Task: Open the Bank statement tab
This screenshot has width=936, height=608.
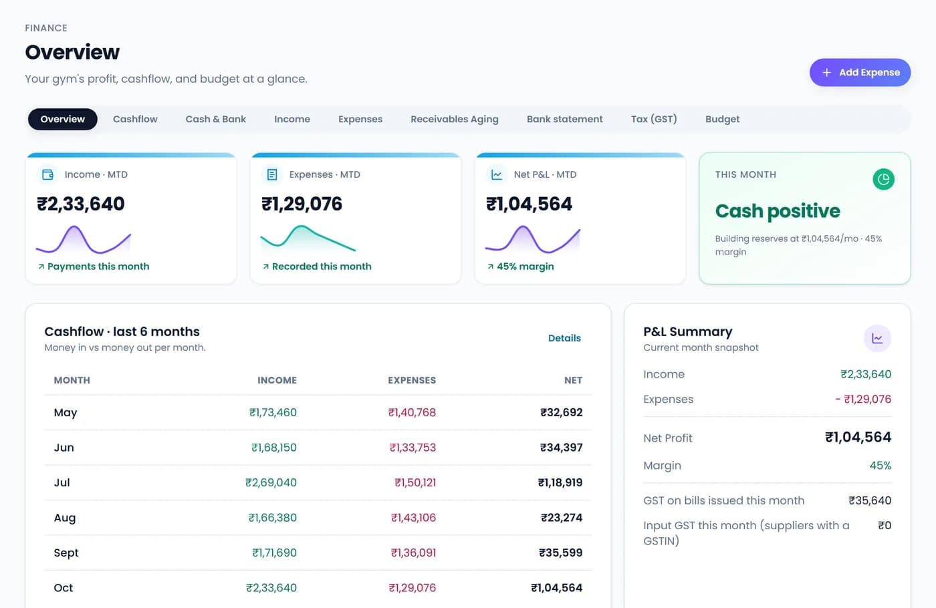Action: coord(564,119)
